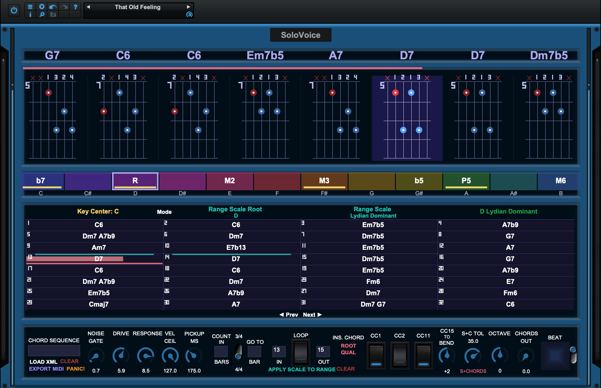This screenshot has height=388, width=601.
Task: Open the folder search icon
Action: click(x=53, y=15)
